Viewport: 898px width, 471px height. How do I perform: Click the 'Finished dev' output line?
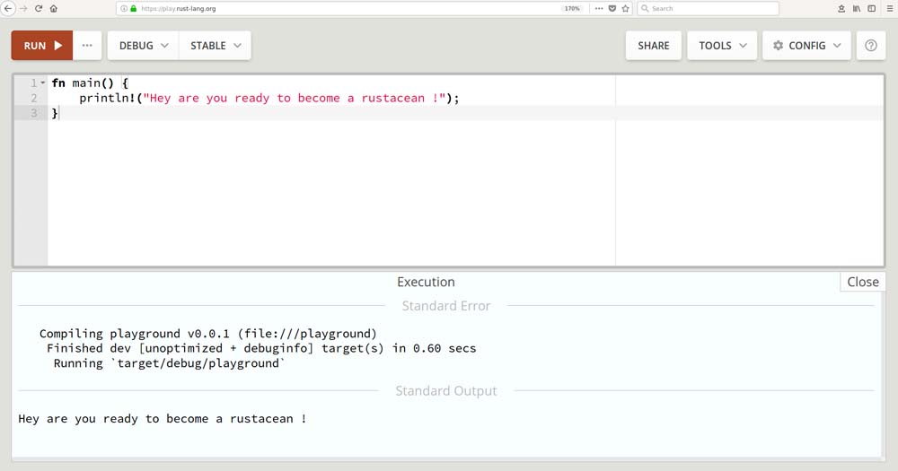[261, 348]
